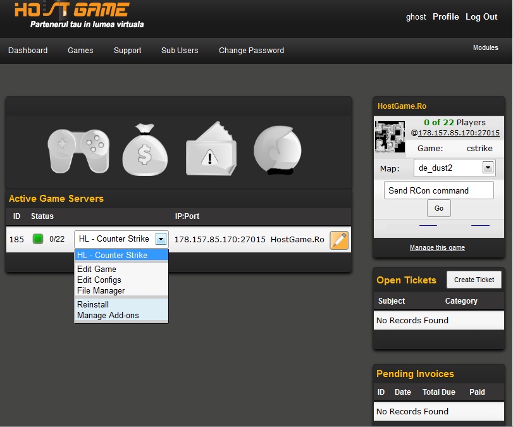Click Manage this game link

point(437,248)
